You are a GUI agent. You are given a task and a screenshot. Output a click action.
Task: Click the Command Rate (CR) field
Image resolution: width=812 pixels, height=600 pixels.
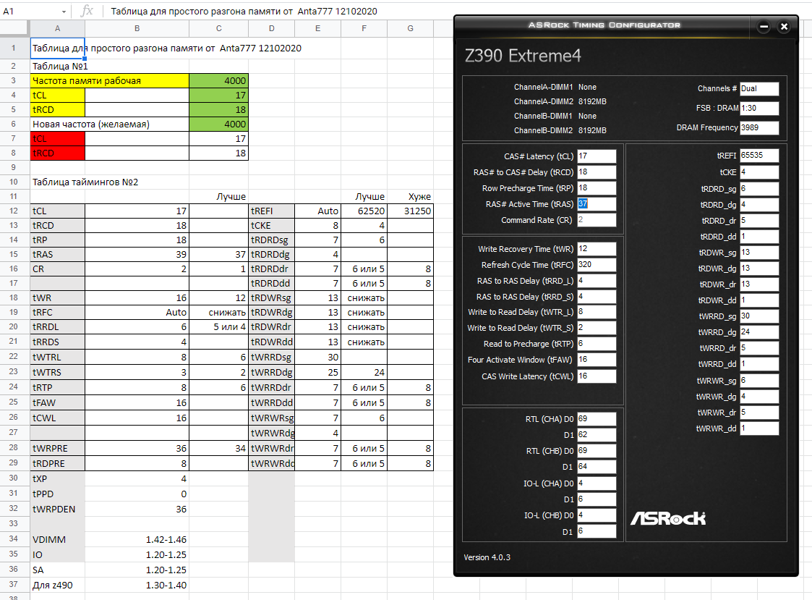pyautogui.click(x=597, y=220)
